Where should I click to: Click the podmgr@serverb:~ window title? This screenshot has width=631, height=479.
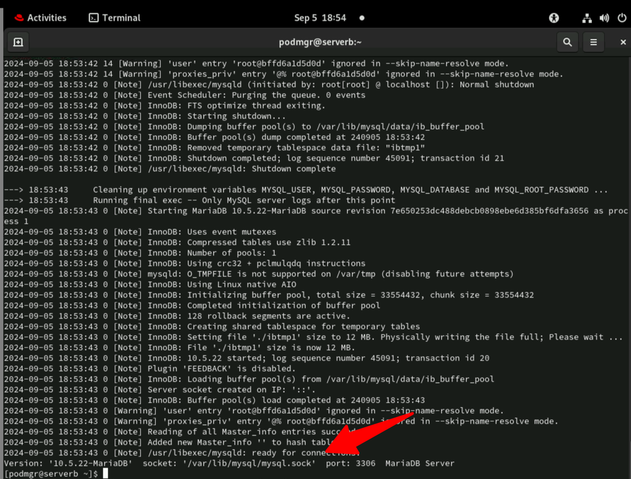click(320, 42)
